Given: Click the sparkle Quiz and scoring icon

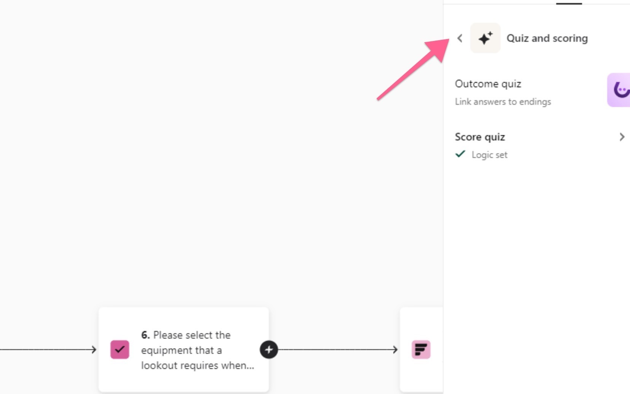Looking at the screenshot, I should pos(485,38).
